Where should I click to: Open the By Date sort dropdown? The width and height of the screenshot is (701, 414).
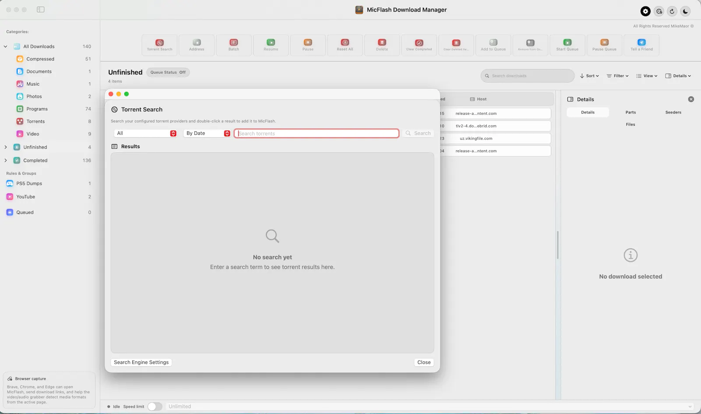[x=207, y=133]
